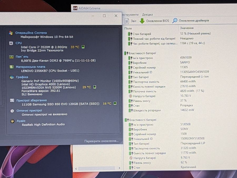Screen dimensions: 237x178
Task: Select the first Властивості батареї group header
Action: pyautogui.click(x=140, y=53)
